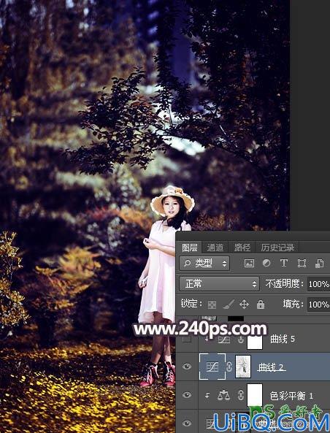This screenshot has height=433, width=330.
Task: Open the 类型 layer filter dropdown
Action: point(204,264)
